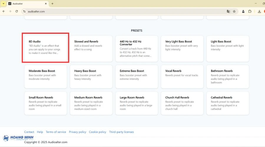Click the translate page icon
The image size is (265, 147).
click(x=228, y=11)
